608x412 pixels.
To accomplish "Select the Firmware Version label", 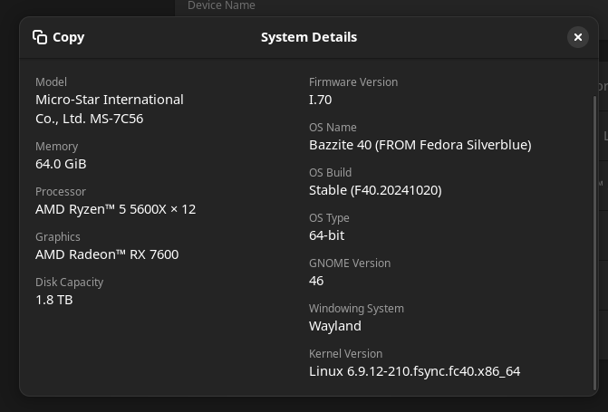I will click(353, 82).
